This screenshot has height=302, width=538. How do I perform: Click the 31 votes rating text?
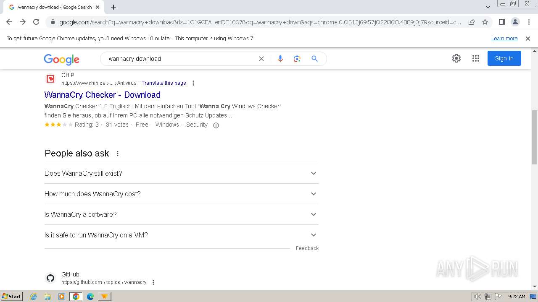(117, 125)
